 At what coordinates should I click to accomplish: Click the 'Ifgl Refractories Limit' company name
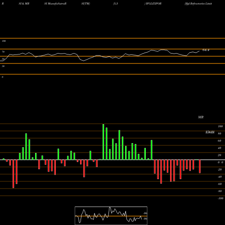point(198,4)
